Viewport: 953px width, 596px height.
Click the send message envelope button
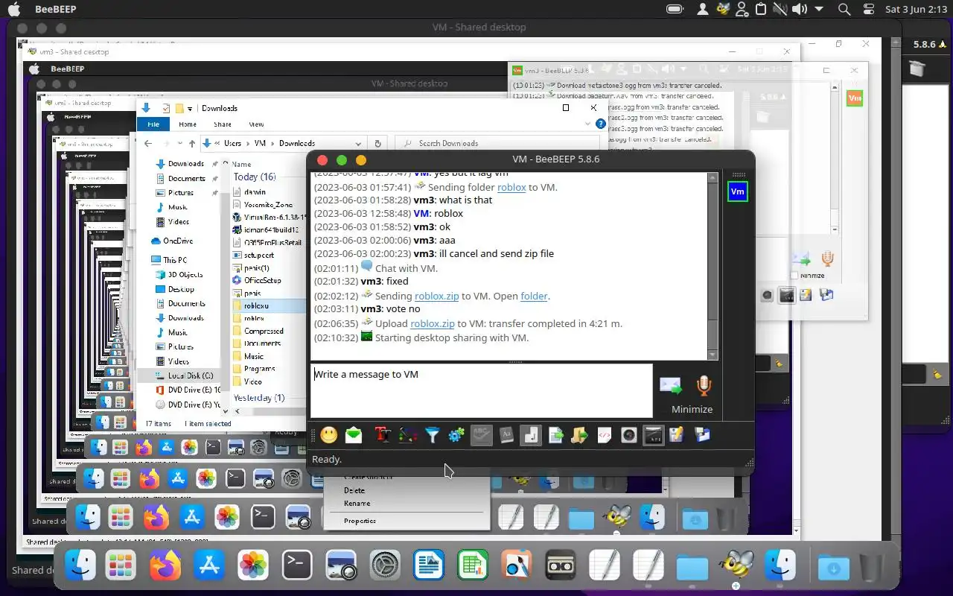coord(671,386)
